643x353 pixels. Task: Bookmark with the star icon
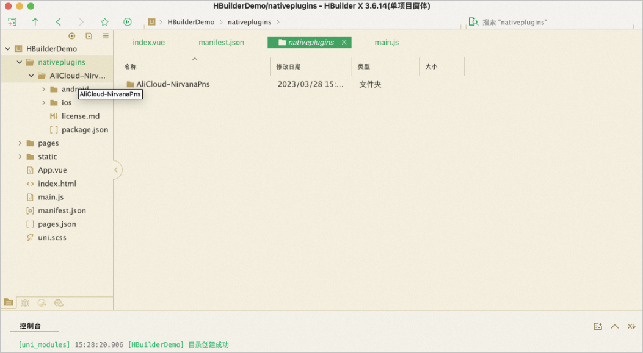[104, 22]
